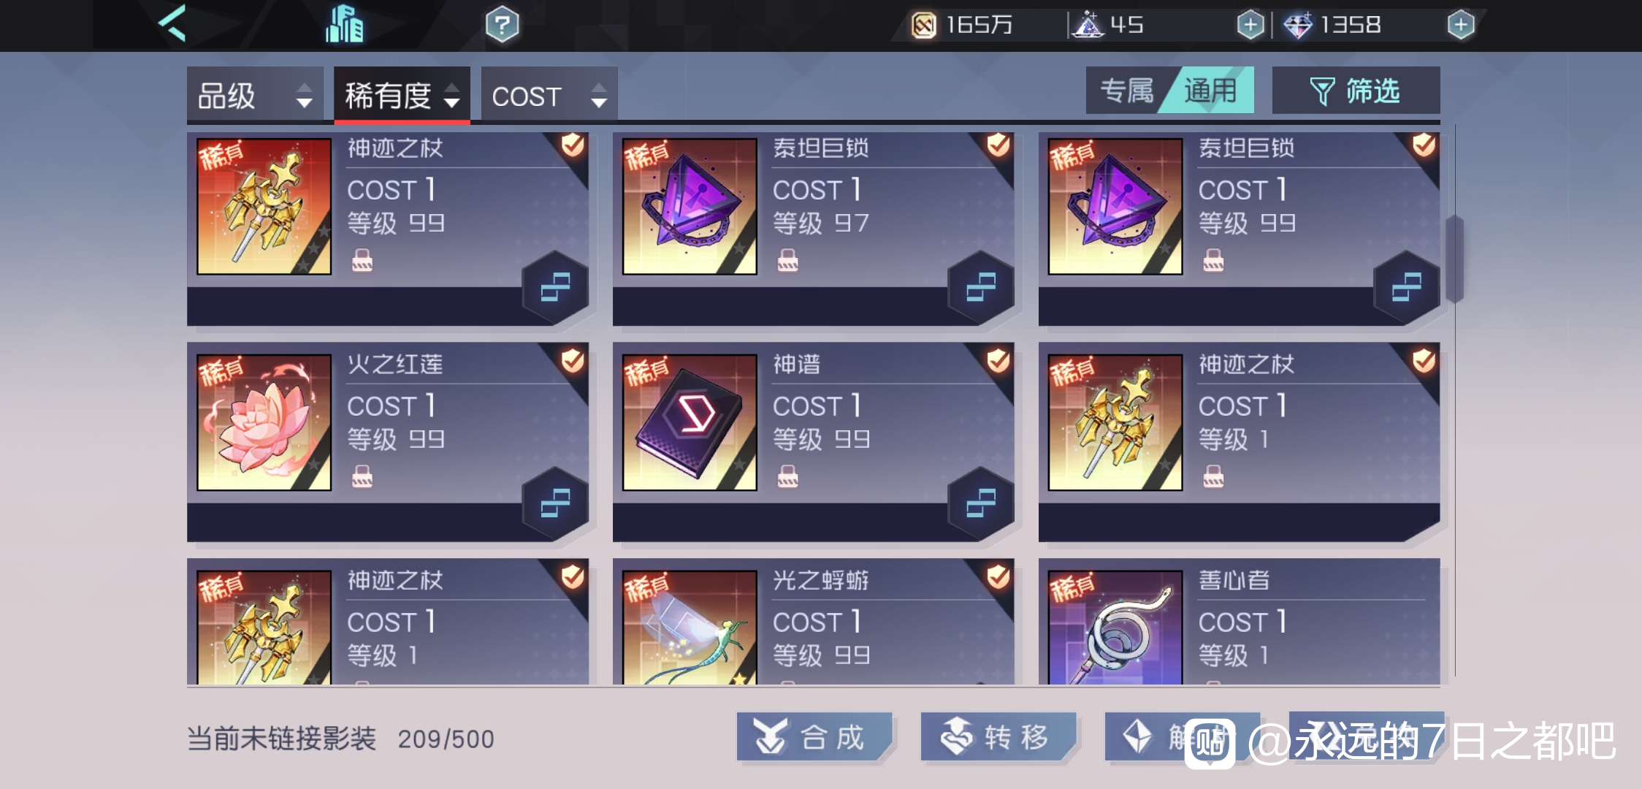
Task: Switch to 通用 tab
Action: click(x=1210, y=91)
